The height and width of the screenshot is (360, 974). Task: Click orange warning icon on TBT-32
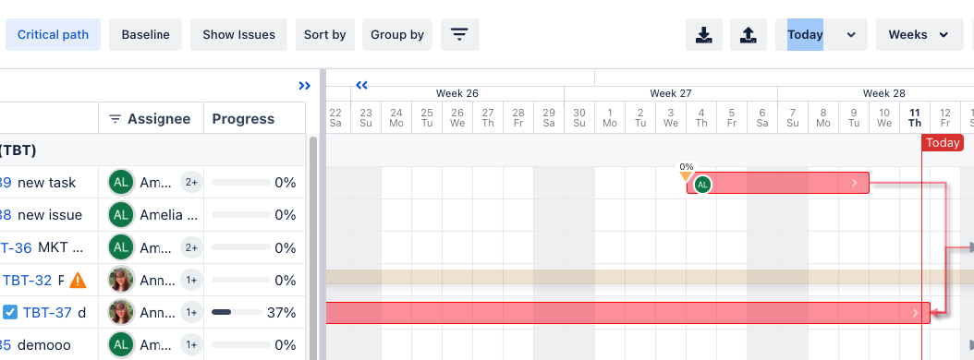click(78, 281)
